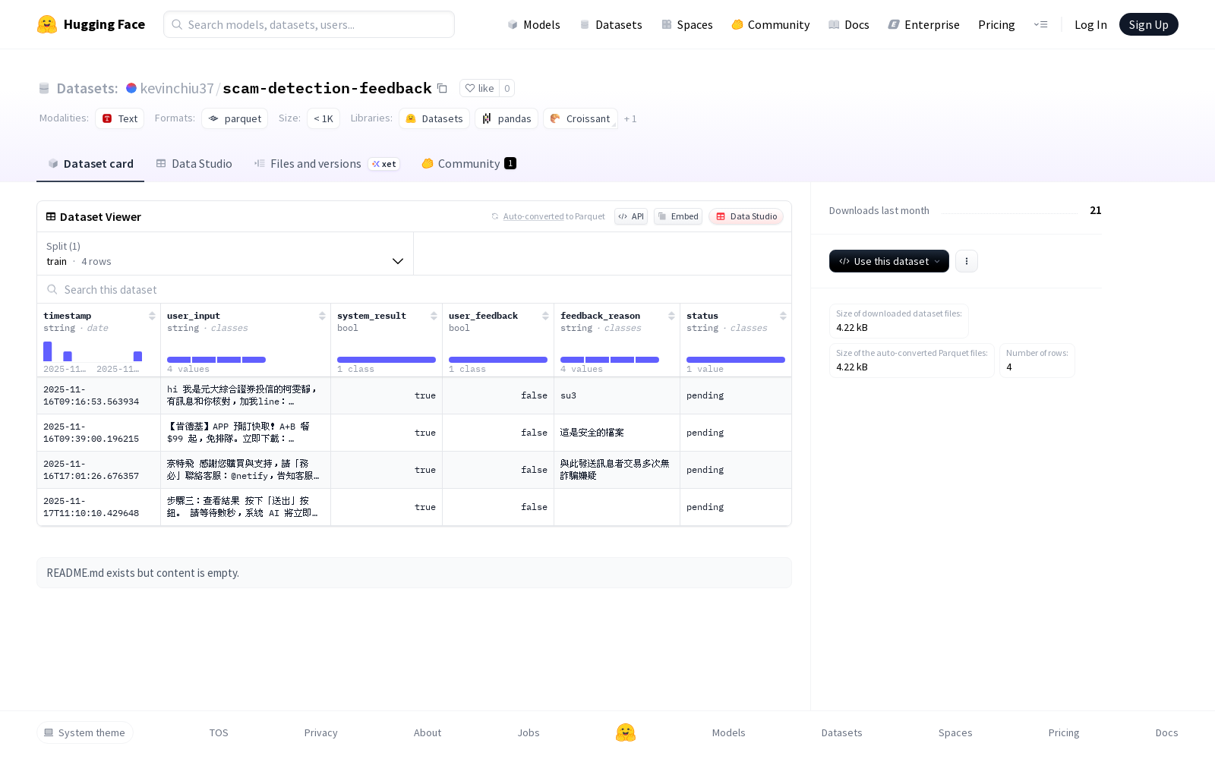
Task: Select the parquet format tag
Action: tap(235, 118)
